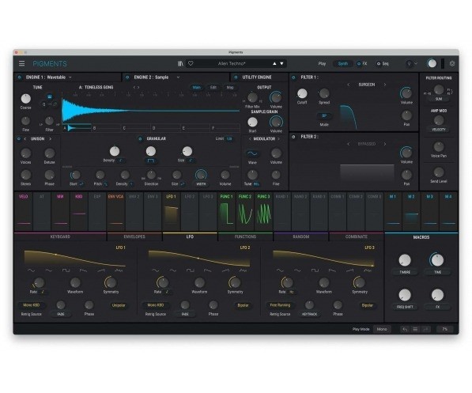Enable Filter 2 power button
This screenshot has height=393, width=472.
point(294,137)
